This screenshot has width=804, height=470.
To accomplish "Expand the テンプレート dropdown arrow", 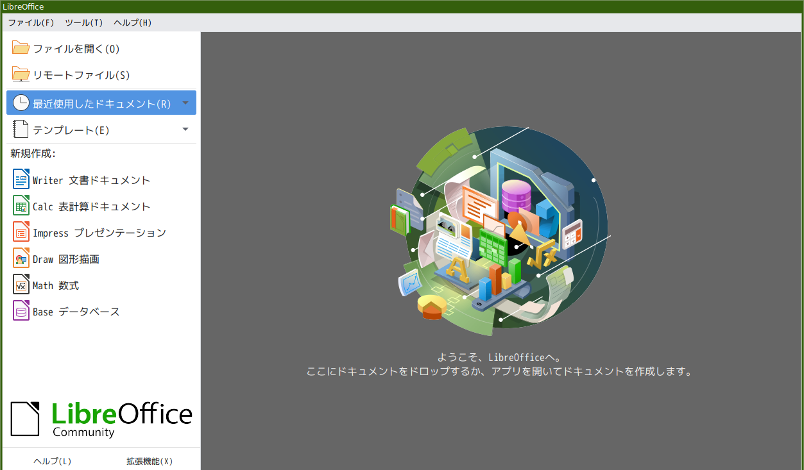I will coord(185,130).
